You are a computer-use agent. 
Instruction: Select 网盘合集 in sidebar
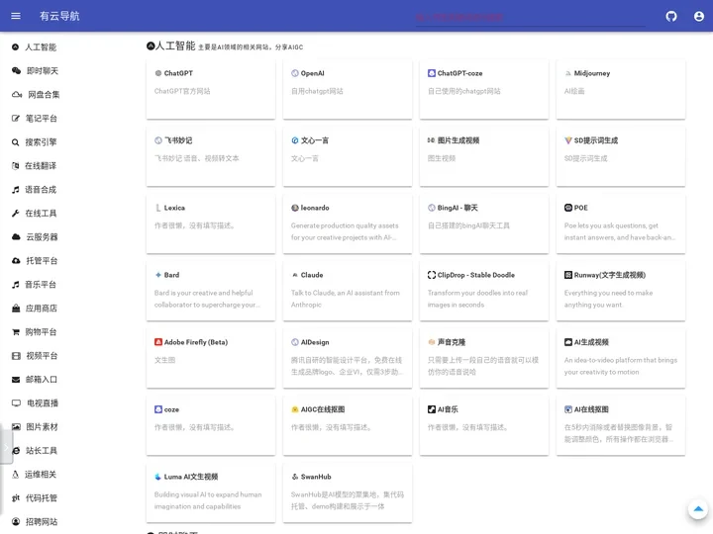click(44, 95)
